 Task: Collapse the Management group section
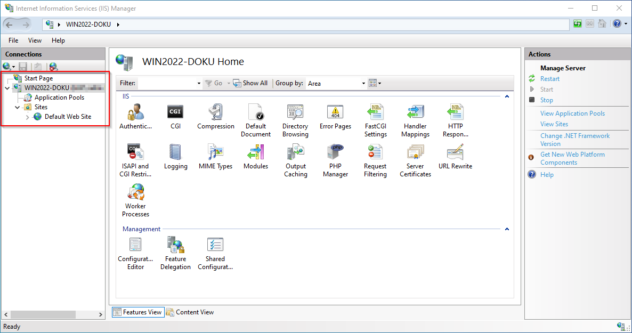[x=507, y=229]
